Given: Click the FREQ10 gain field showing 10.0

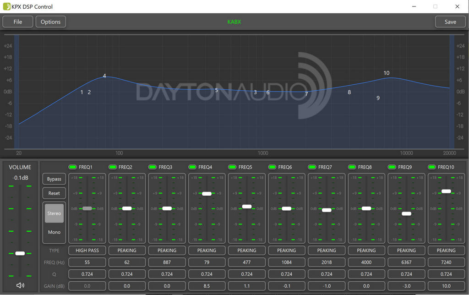Looking at the screenshot, I should click(446, 286).
